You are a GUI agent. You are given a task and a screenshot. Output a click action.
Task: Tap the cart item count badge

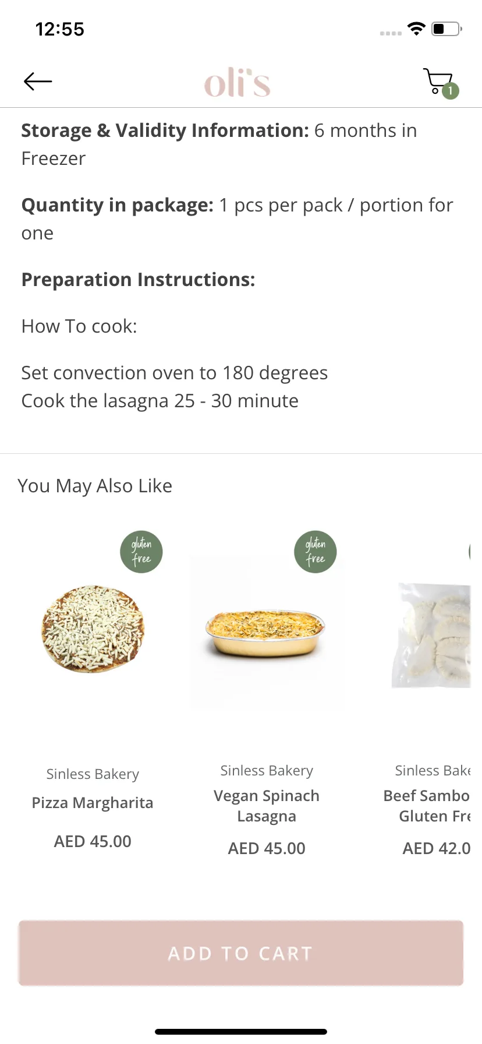tap(450, 91)
